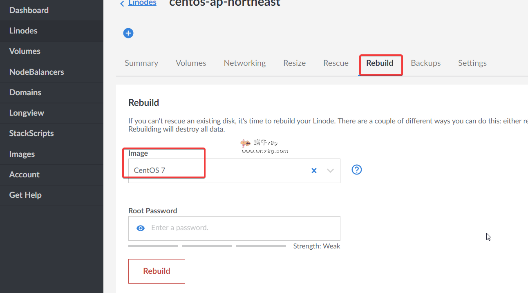Screen dimensions: 528x293
Task: Expand the Image dropdown arrow
Action: coord(330,171)
